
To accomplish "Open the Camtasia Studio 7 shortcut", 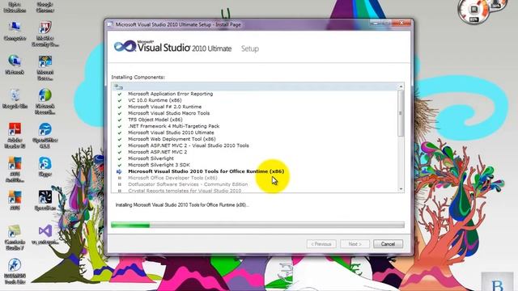I will pyautogui.click(x=15, y=237).
